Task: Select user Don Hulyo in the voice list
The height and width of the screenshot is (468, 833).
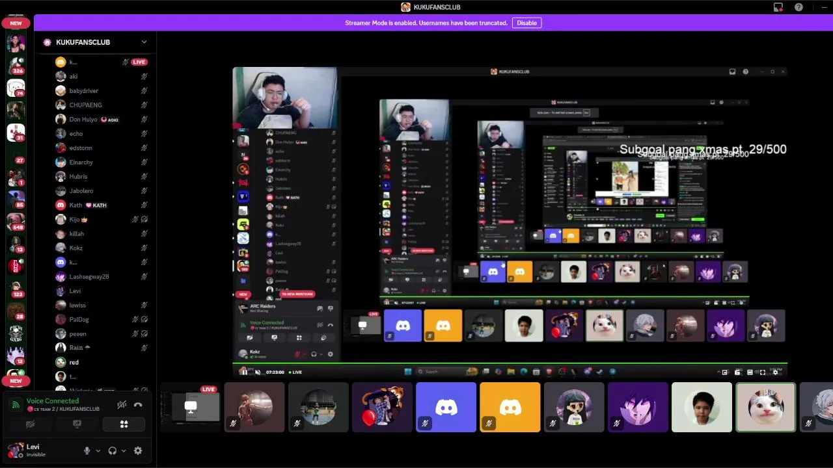Action: click(102, 119)
